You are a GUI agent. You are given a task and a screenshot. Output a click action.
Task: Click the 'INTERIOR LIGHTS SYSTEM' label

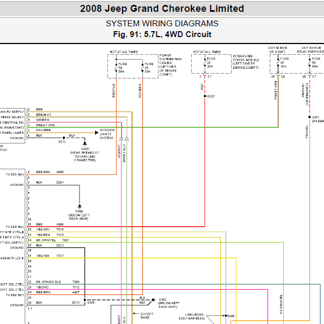pos(107,134)
